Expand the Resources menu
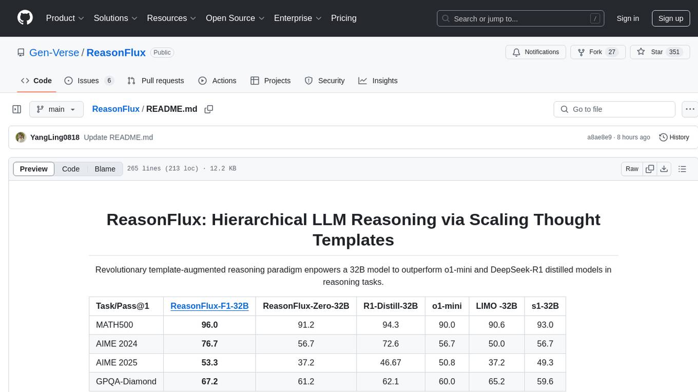Image resolution: width=698 pixels, height=392 pixels. pyautogui.click(x=171, y=18)
